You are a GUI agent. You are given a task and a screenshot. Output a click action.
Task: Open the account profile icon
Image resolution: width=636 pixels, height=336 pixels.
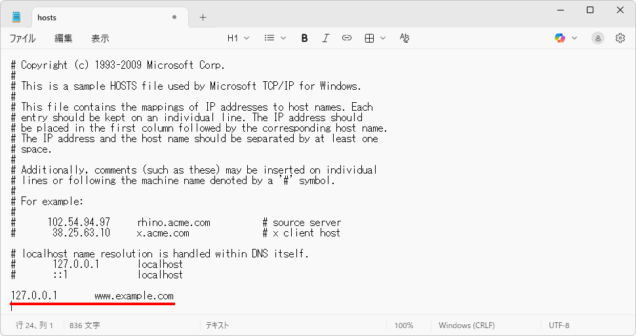pos(597,38)
